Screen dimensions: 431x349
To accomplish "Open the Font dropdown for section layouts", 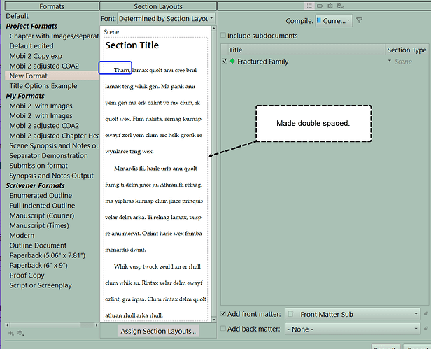I will 166,19.
